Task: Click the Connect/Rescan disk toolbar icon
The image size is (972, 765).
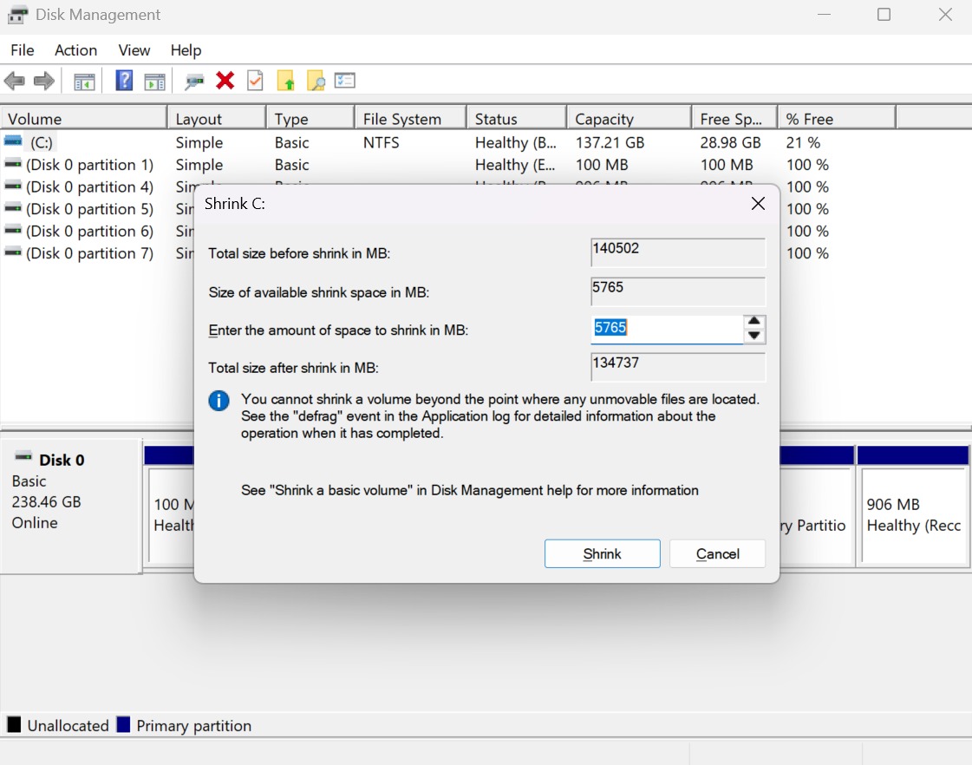Action: [x=194, y=82]
